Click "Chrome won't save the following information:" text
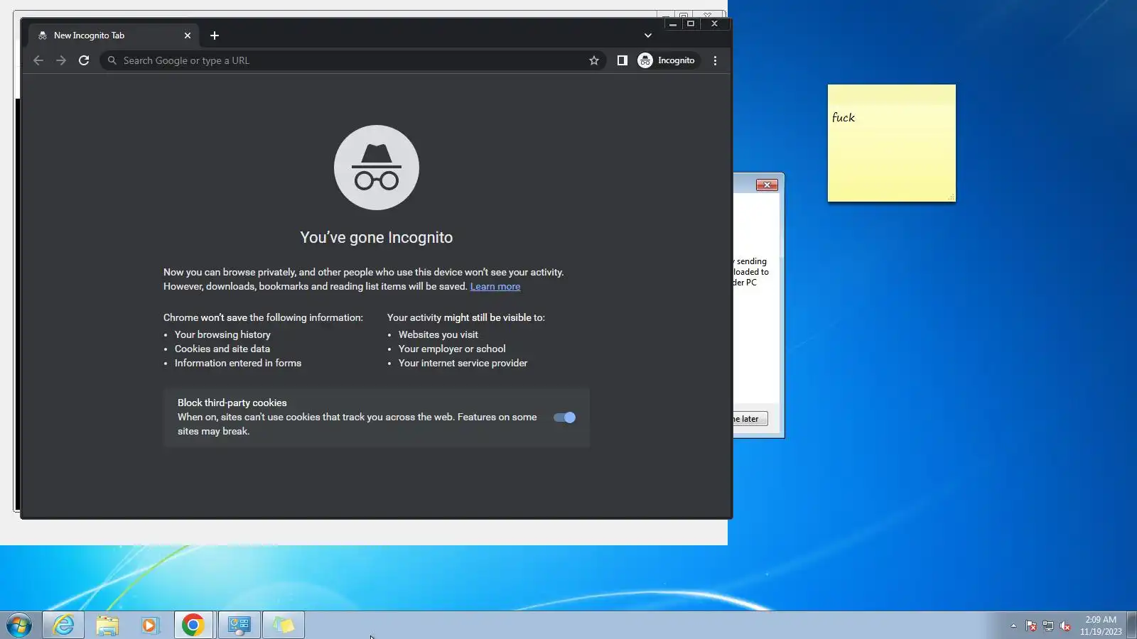Image resolution: width=1137 pixels, height=639 pixels. 263,317
